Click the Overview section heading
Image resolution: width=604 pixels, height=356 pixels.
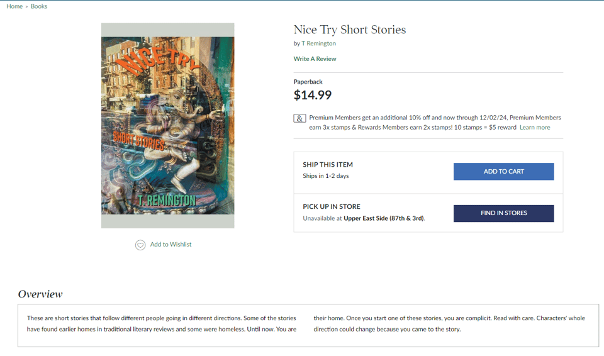tap(40, 294)
